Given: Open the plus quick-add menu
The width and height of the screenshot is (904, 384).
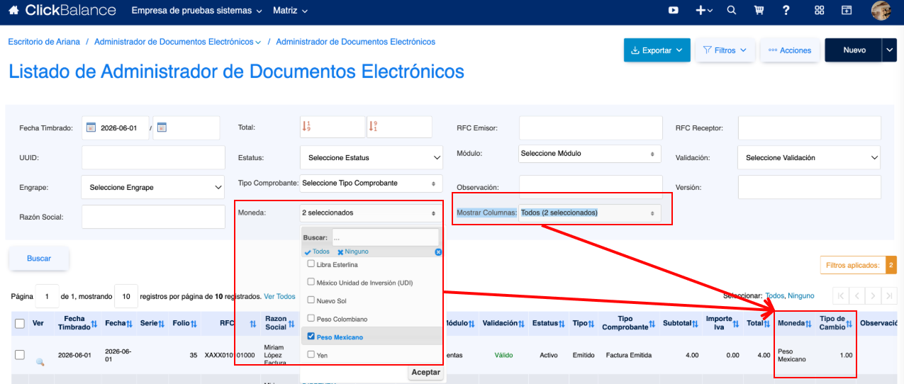Looking at the screenshot, I should click(x=703, y=11).
